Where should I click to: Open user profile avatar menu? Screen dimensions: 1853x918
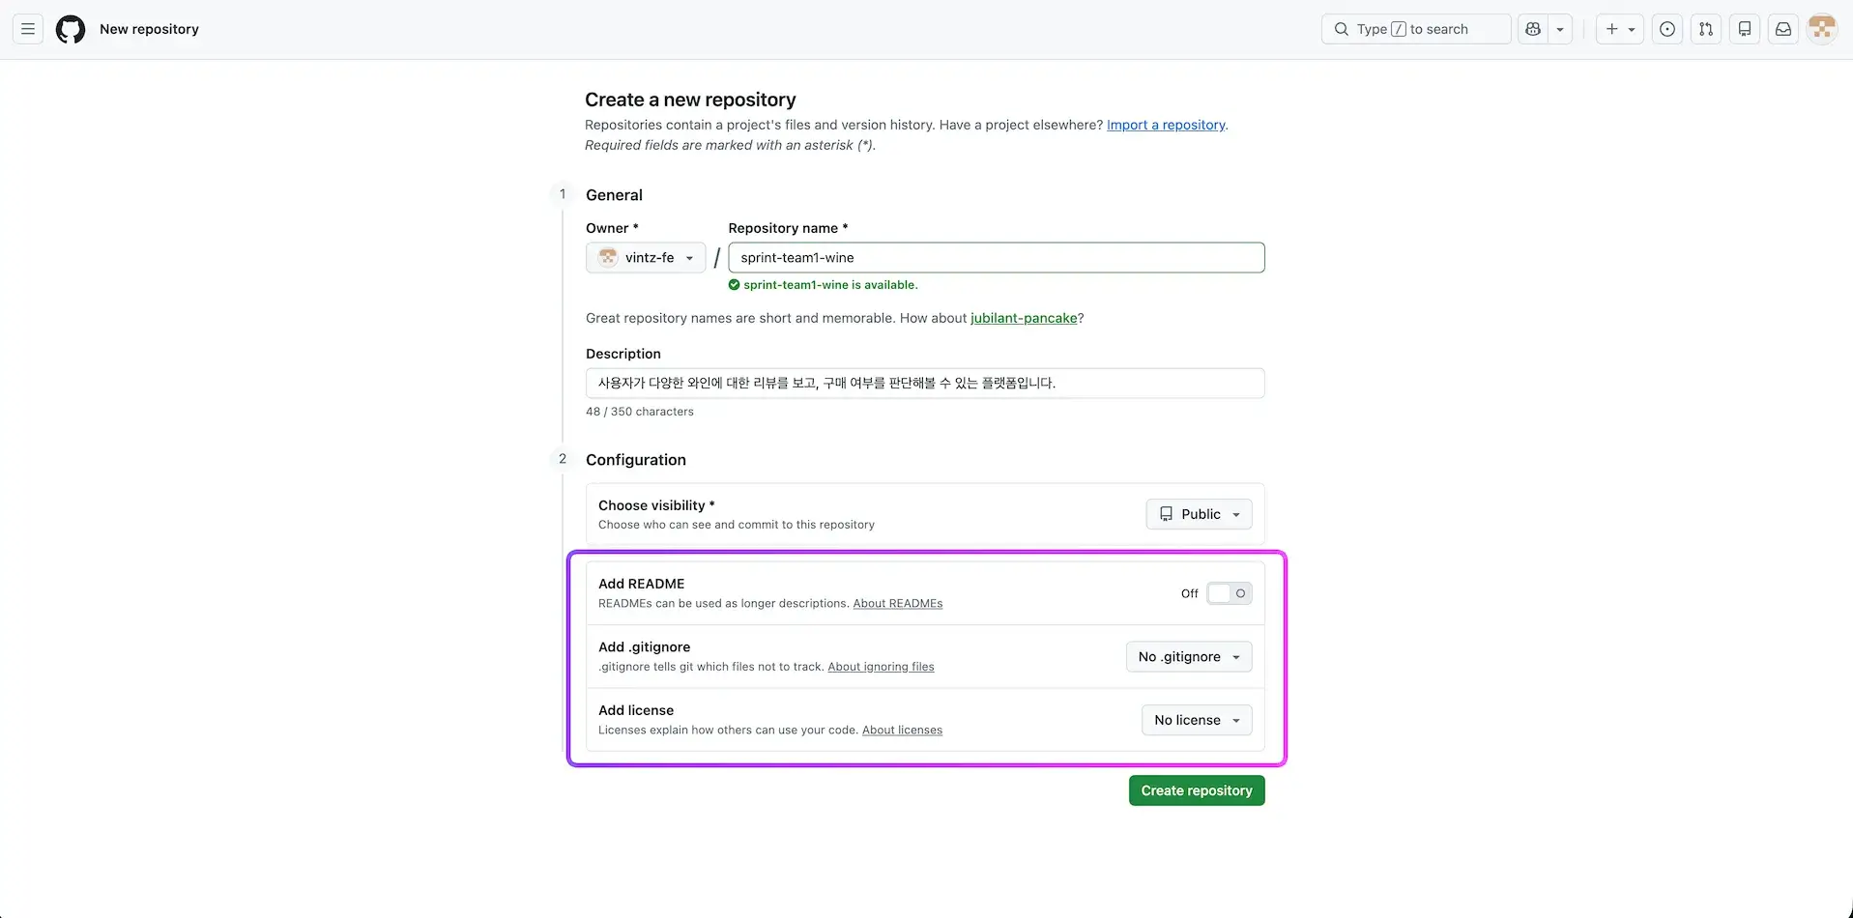point(1822,29)
